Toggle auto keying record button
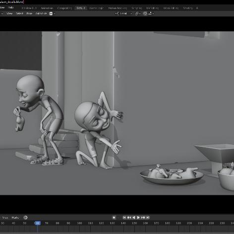Image resolution: width=234 pixels, height=234 pixels. [x=114, y=218]
